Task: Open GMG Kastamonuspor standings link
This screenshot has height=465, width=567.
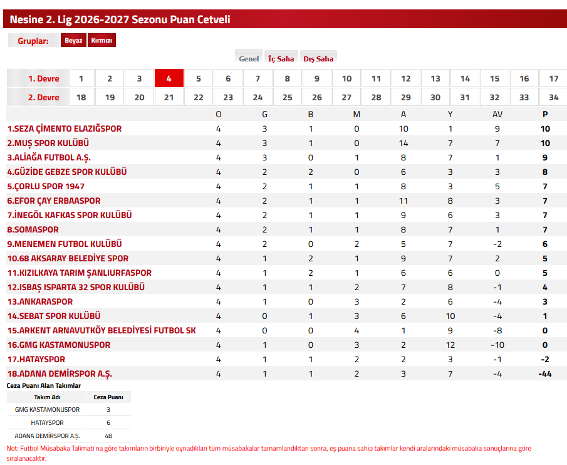Action: [59, 345]
